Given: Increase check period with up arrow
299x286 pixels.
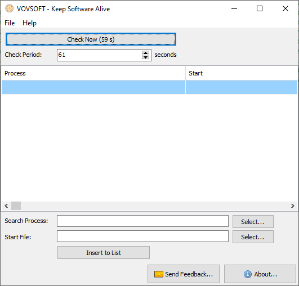Looking at the screenshot, I should [x=145, y=53].
